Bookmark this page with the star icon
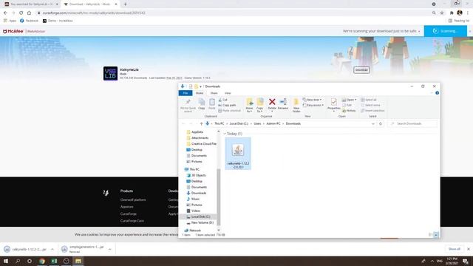This screenshot has height=266, width=473. [x=442, y=13]
